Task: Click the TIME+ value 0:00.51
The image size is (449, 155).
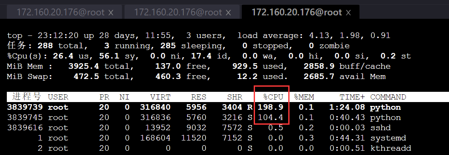Action: coord(347,149)
